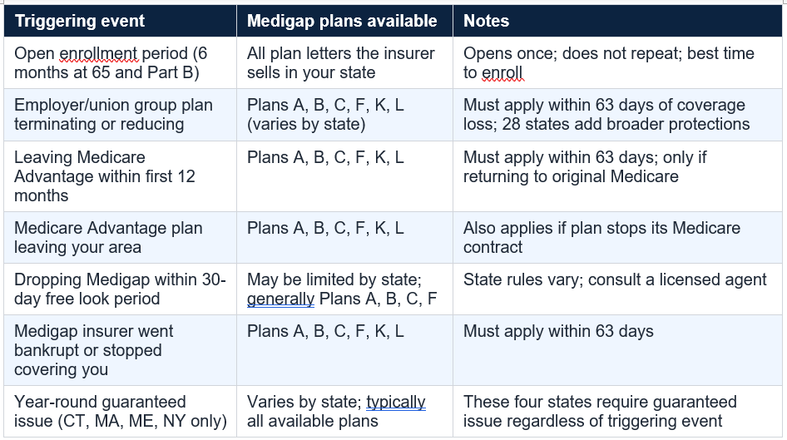Image resolution: width=787 pixels, height=440 pixels.
Task: Click the 'Plans A, B, C, F, K, L (varies by state)' cell
Action: [x=344, y=115]
